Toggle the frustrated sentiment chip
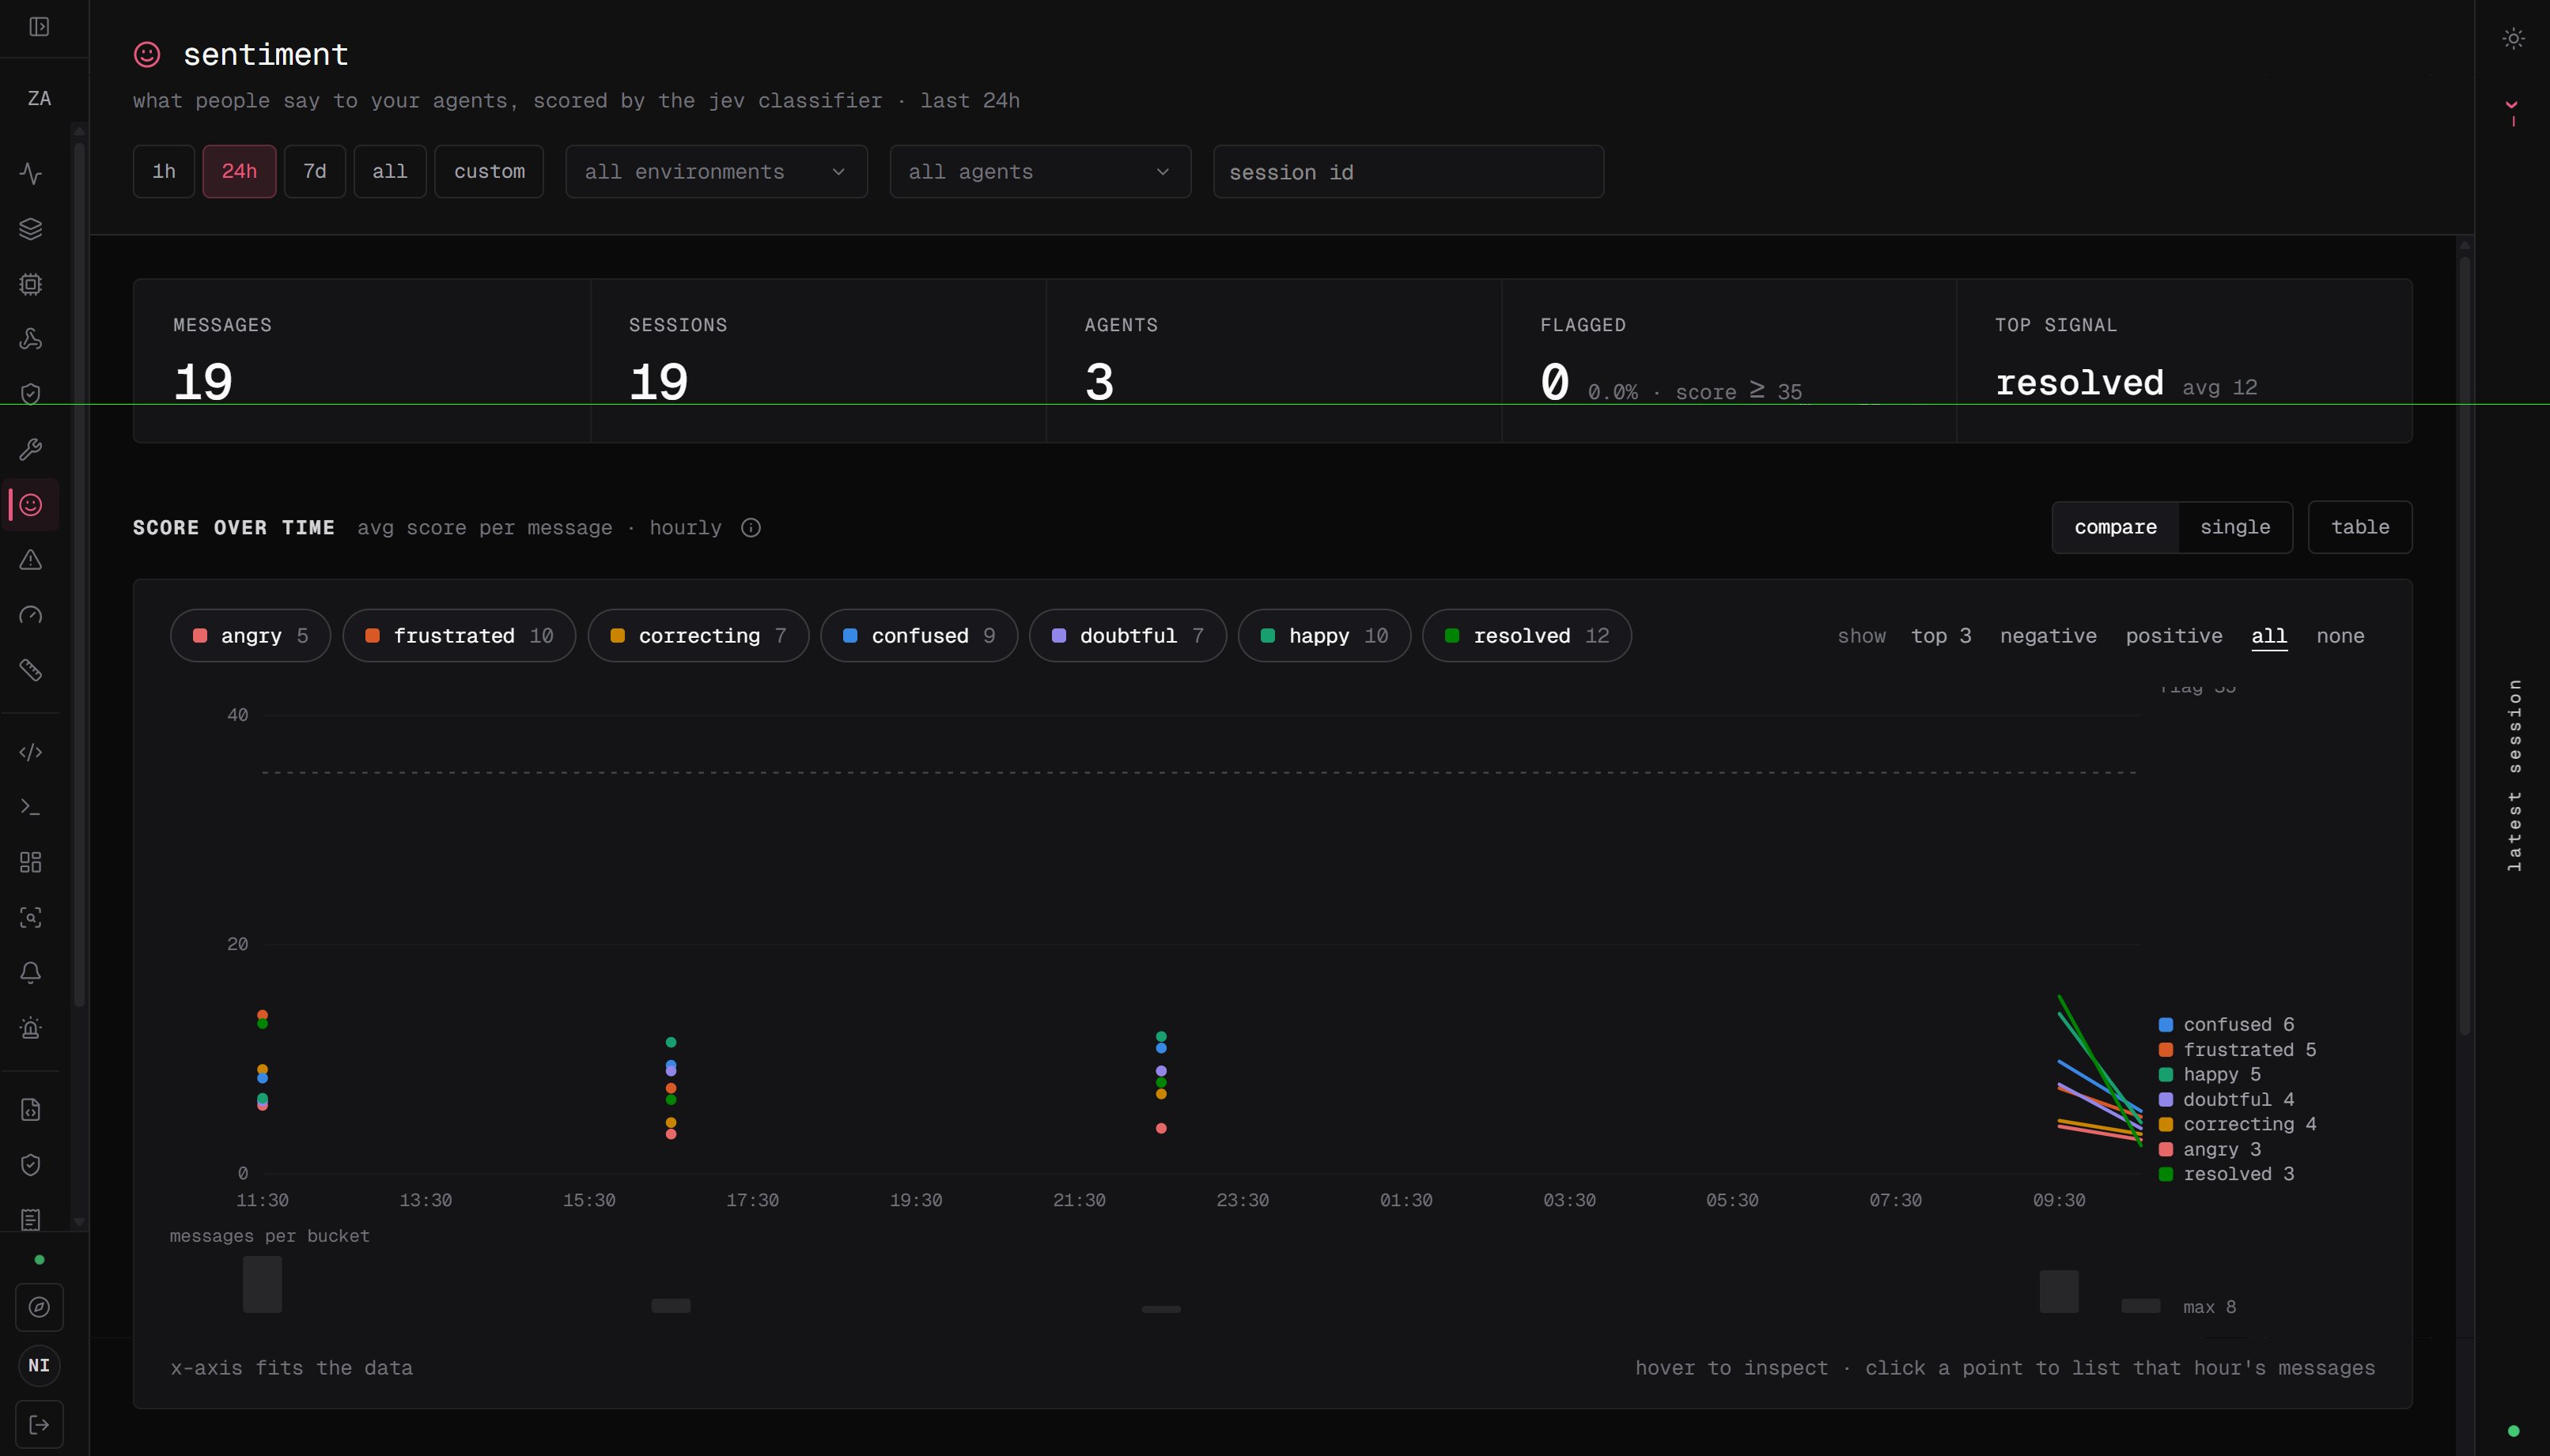Screen dimensions: 2550x1456 (460, 636)
